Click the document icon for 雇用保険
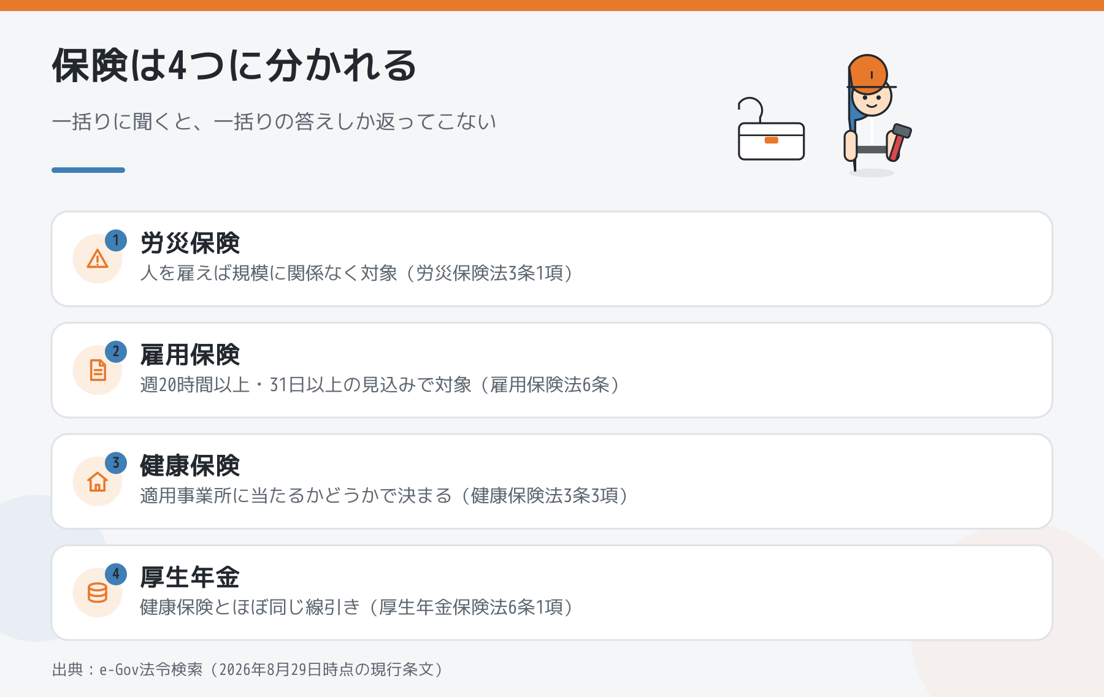The image size is (1104, 697). [x=98, y=370]
